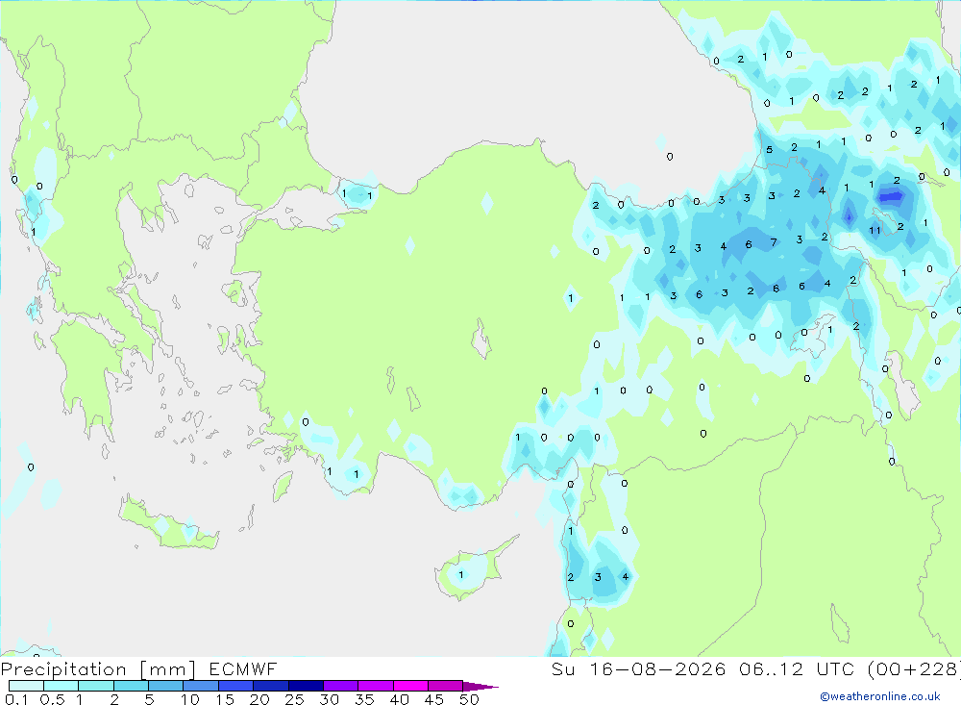Click the "0.5" legend scale label

tap(52, 699)
